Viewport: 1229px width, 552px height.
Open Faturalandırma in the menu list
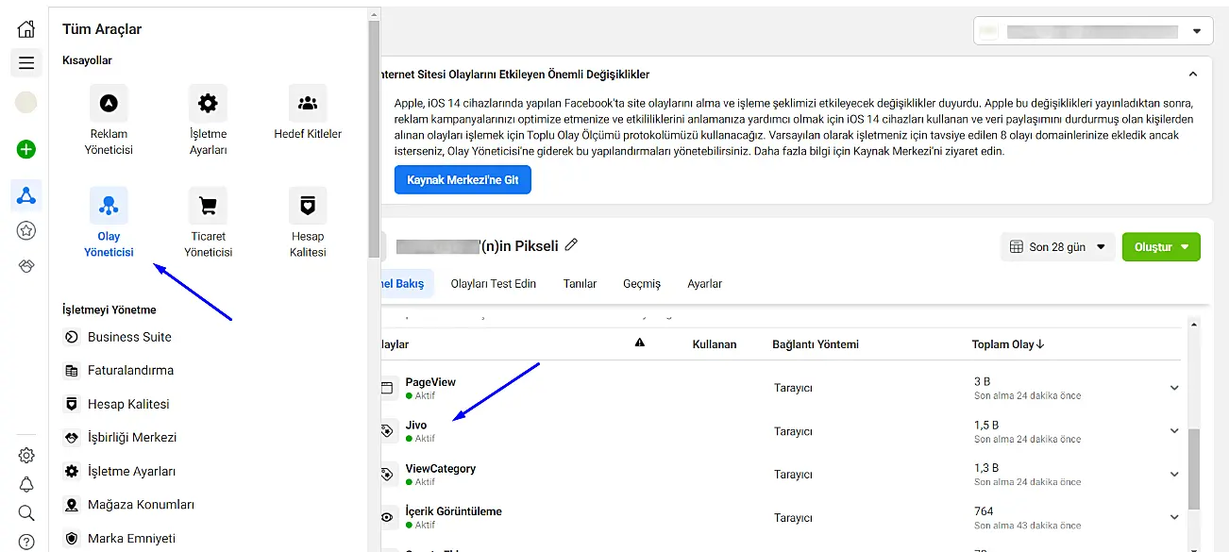tap(130, 371)
